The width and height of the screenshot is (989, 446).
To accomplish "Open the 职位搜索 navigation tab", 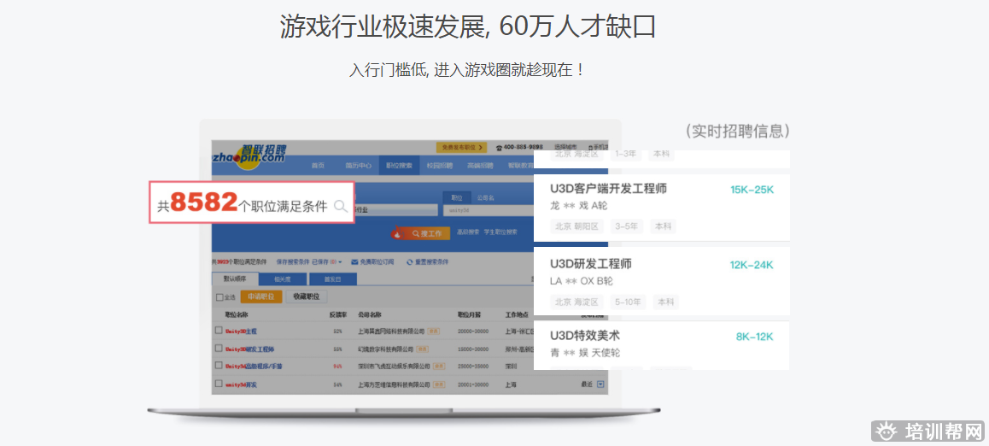I will [399, 166].
